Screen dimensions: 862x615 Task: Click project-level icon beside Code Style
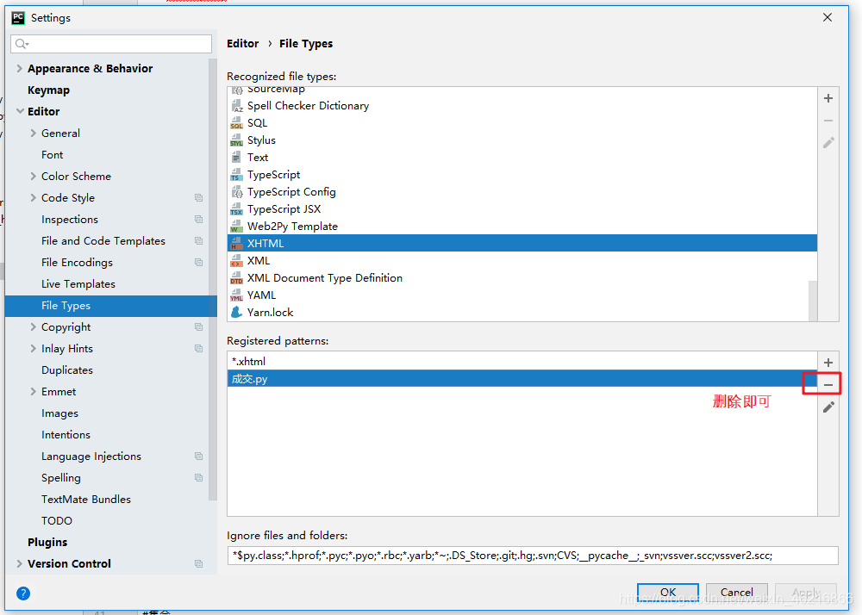pyautogui.click(x=198, y=198)
